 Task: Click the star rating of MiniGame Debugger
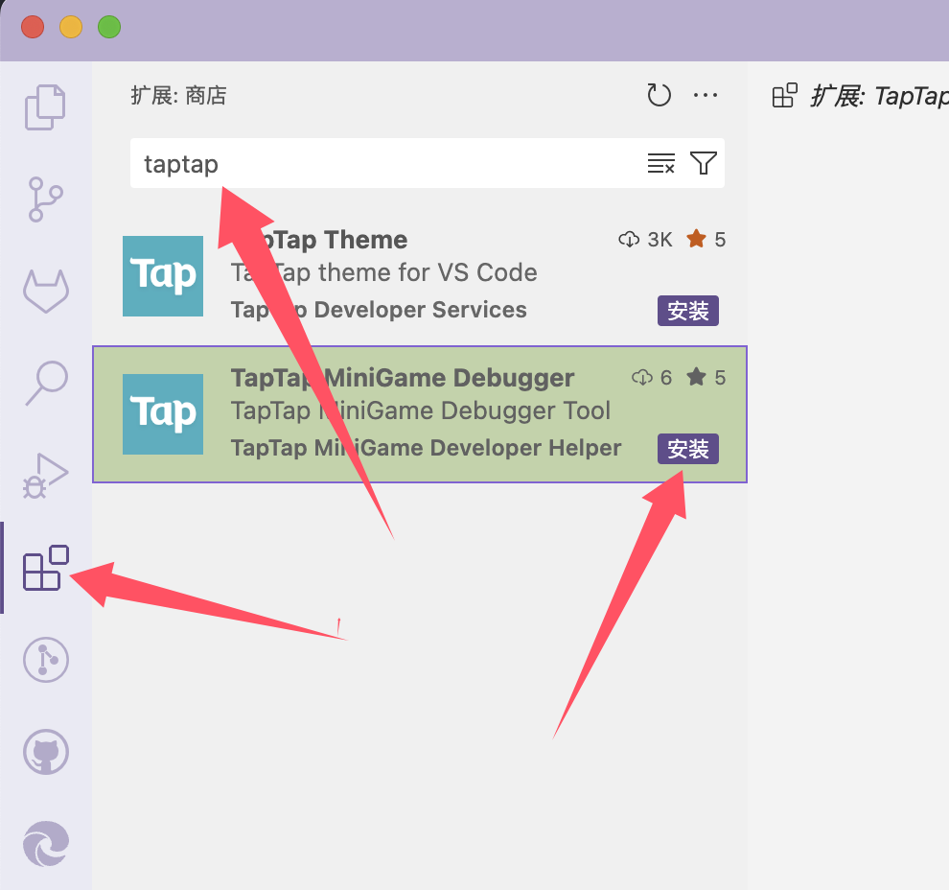tap(706, 377)
